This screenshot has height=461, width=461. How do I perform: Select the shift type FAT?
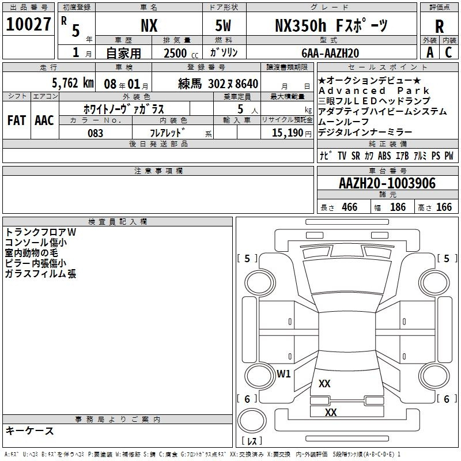point(17,120)
